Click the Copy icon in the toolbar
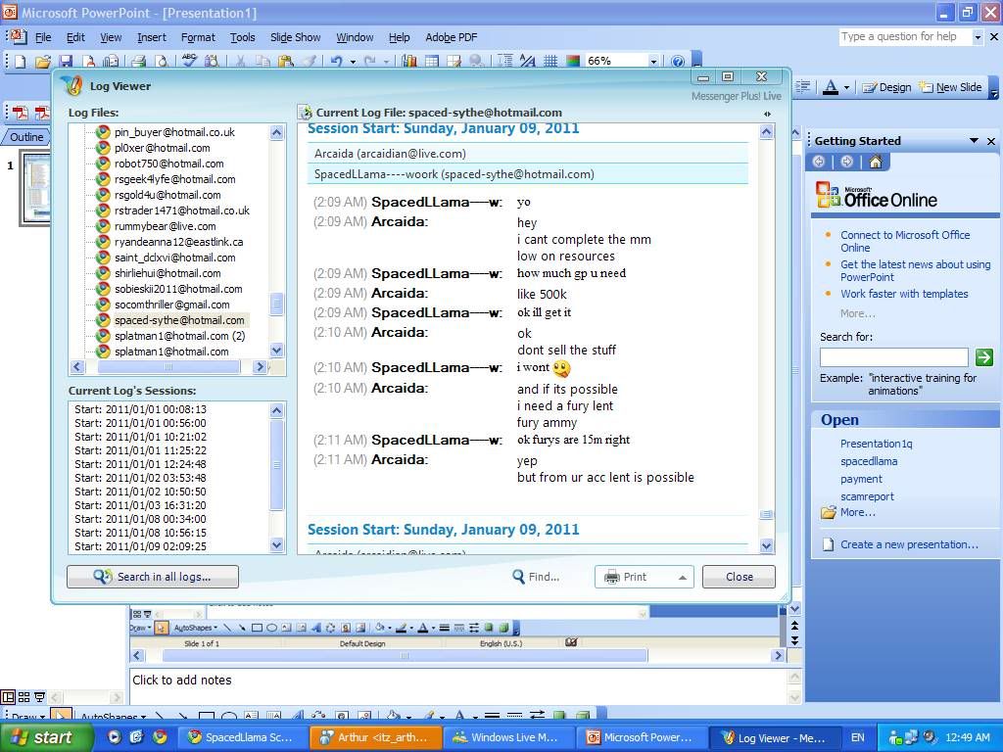 point(263,62)
